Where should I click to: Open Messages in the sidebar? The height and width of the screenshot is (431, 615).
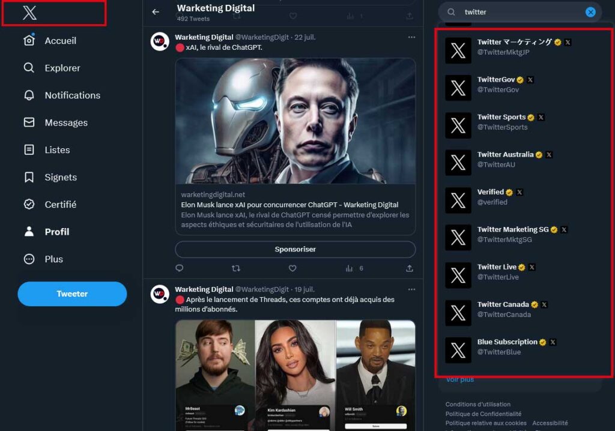point(56,122)
